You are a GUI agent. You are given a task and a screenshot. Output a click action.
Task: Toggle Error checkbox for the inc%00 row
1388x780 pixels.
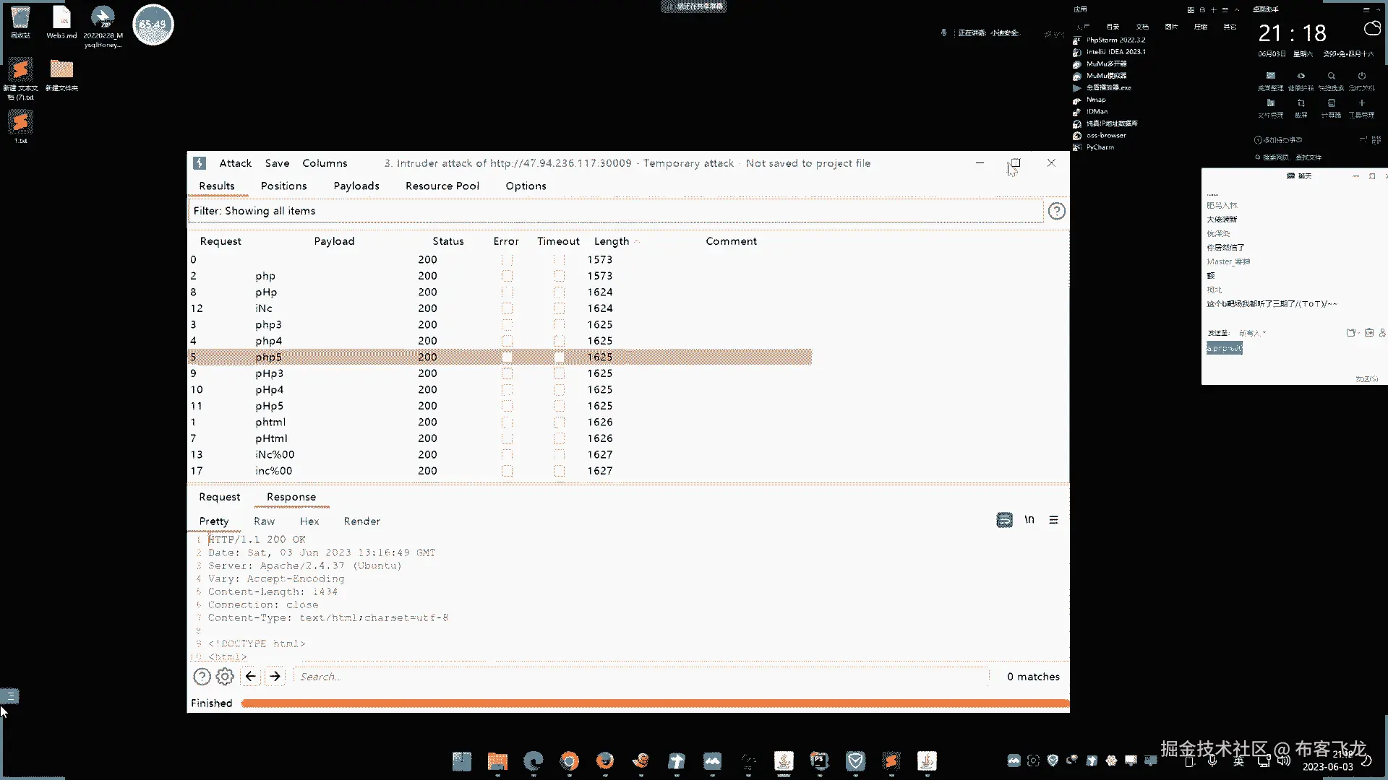click(507, 471)
